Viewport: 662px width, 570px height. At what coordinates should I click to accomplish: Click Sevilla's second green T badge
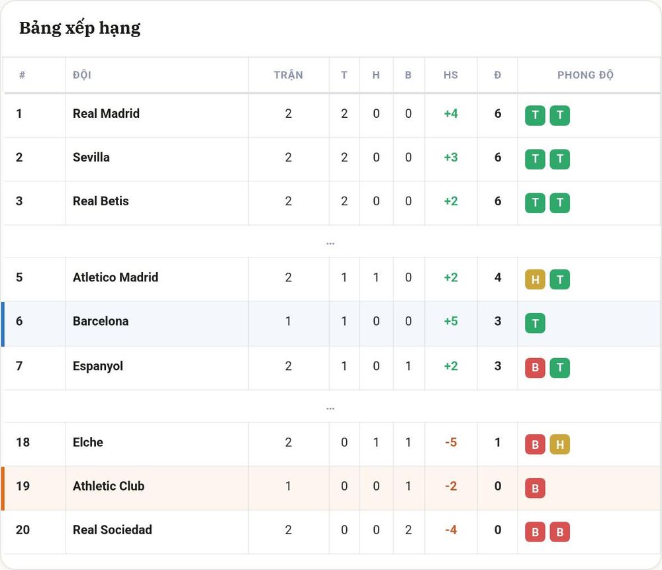(560, 159)
